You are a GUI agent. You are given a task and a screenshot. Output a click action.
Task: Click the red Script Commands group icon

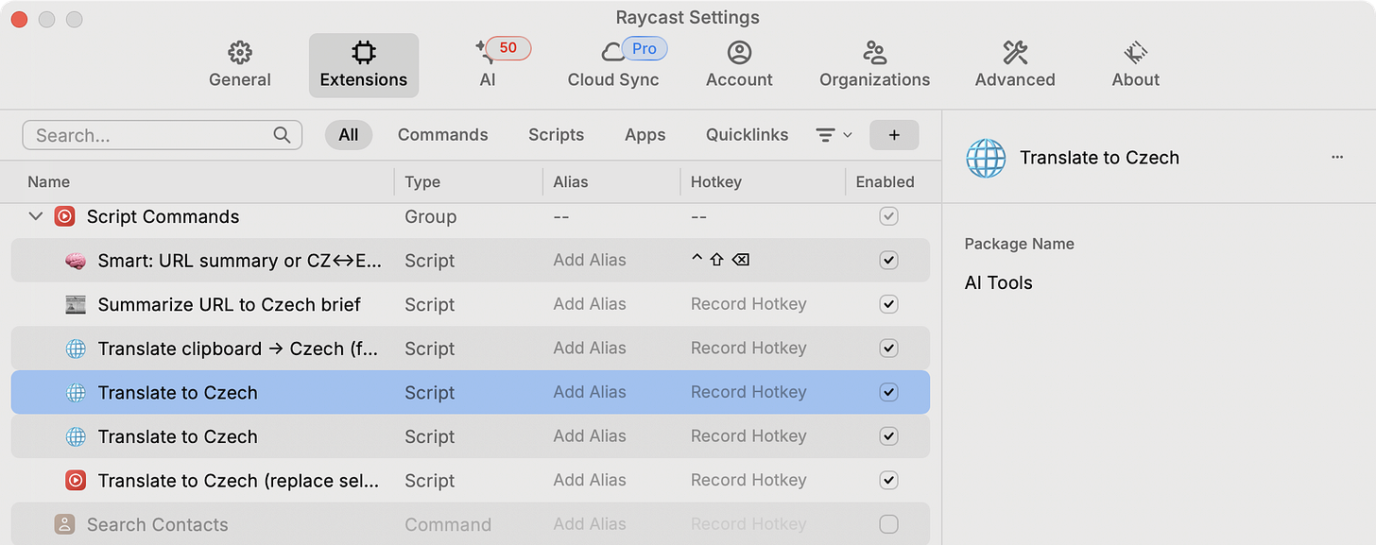click(x=65, y=216)
